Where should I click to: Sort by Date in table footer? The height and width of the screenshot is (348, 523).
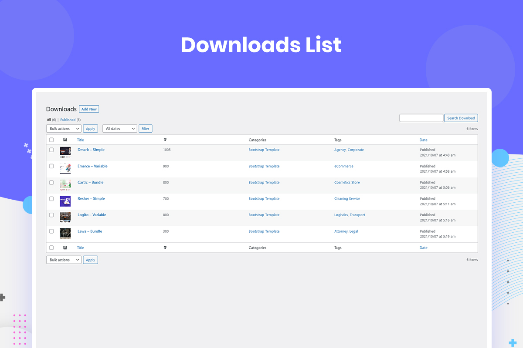tap(424, 248)
